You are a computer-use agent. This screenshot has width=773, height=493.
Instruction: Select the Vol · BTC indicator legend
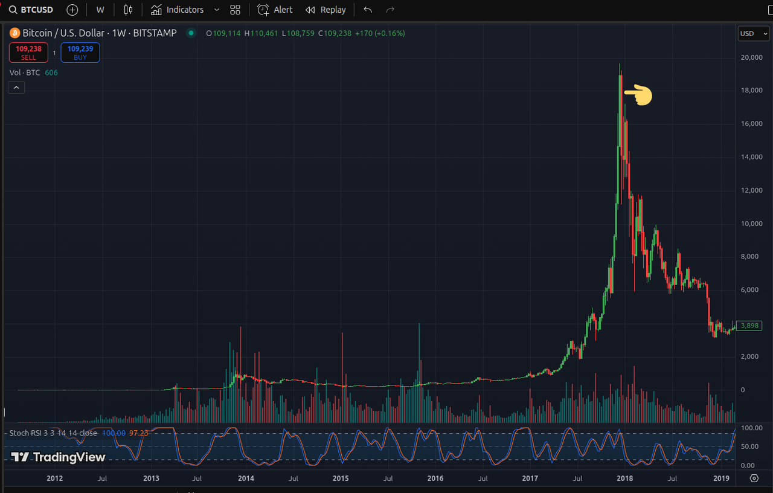point(25,72)
